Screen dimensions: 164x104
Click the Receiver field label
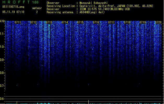[53, 9]
